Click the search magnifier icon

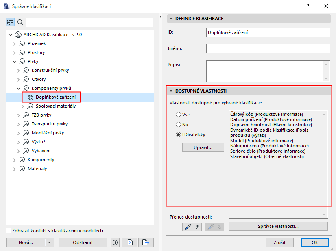(x=20, y=22)
